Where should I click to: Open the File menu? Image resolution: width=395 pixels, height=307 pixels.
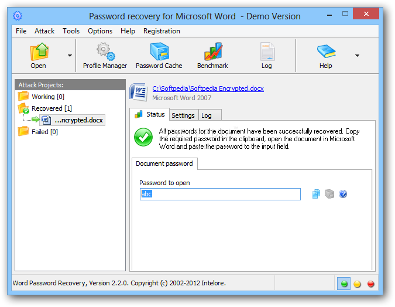(21, 31)
